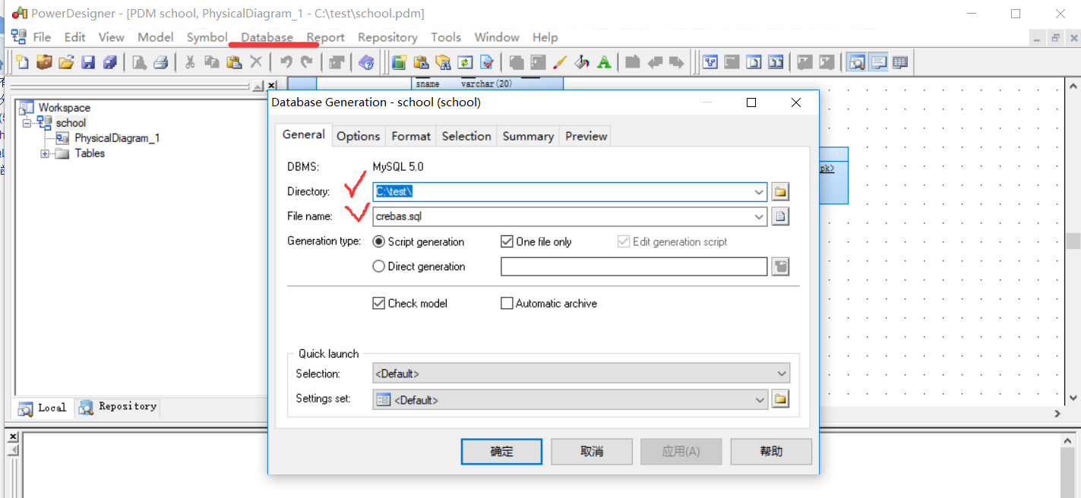
Task: Click the New Model toolbar icon
Action: [x=23, y=62]
